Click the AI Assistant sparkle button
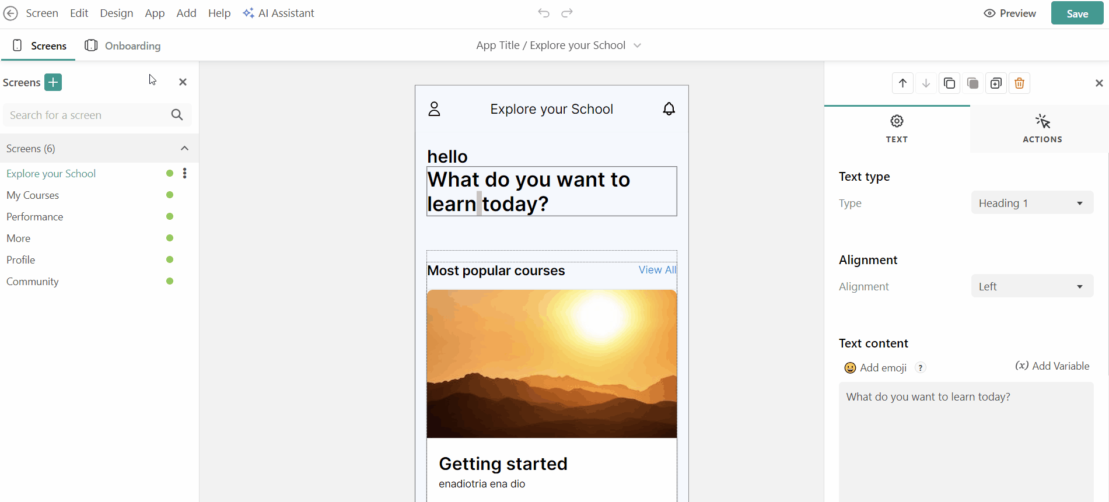The image size is (1109, 502). 279,13
